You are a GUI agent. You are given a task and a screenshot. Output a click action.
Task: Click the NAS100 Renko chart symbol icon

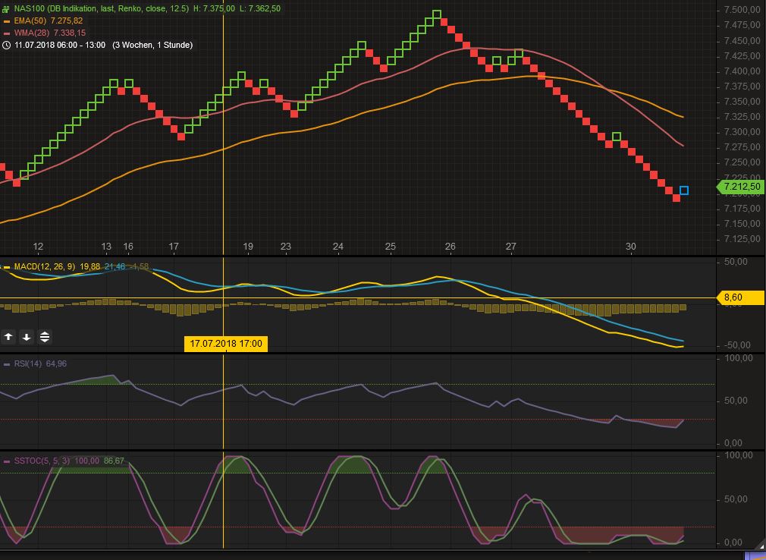6,9
